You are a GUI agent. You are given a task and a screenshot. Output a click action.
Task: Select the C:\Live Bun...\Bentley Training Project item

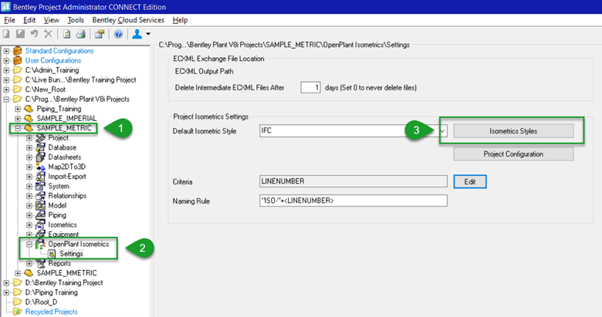(x=80, y=79)
